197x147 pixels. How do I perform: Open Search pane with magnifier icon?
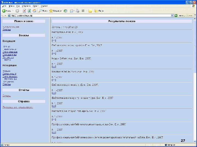click(40, 11)
